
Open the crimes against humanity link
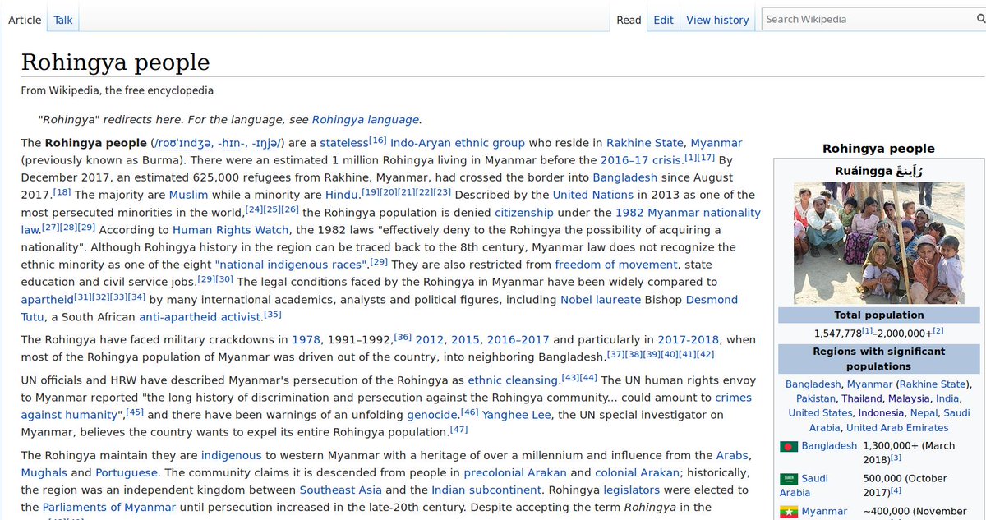[386, 406]
